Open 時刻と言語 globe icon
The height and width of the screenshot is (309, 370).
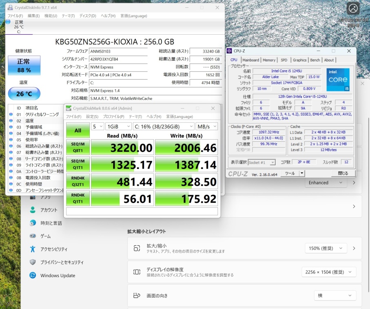[x=33, y=223]
